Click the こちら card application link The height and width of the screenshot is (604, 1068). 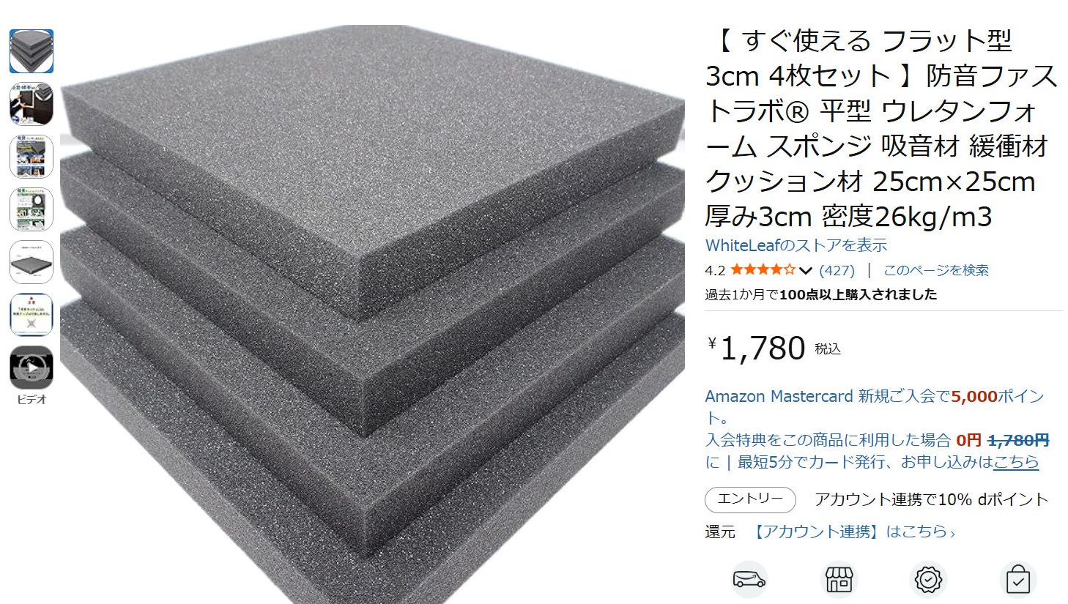1016,462
